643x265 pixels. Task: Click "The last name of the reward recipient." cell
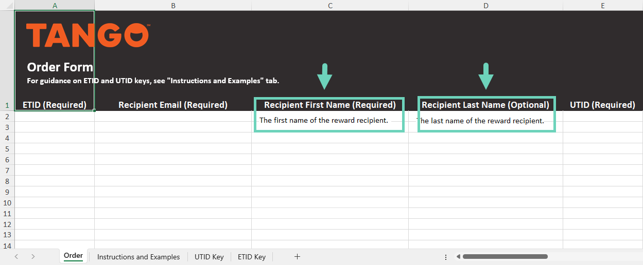(x=480, y=121)
